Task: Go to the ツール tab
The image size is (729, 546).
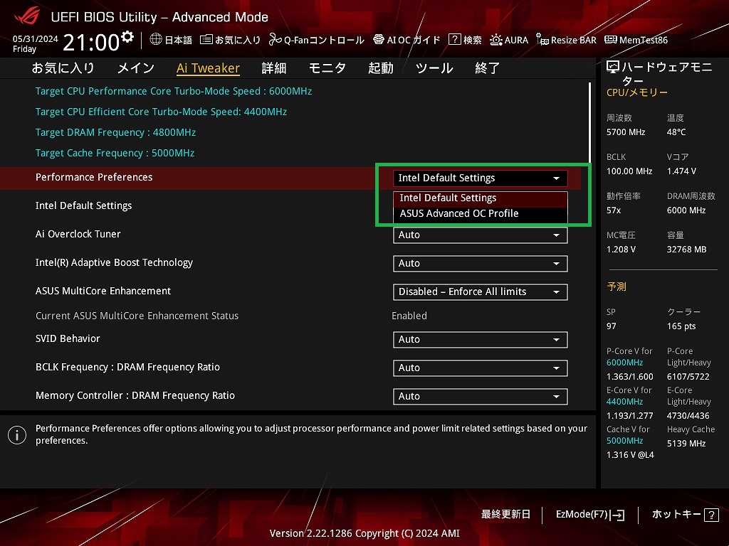Action: [x=434, y=68]
